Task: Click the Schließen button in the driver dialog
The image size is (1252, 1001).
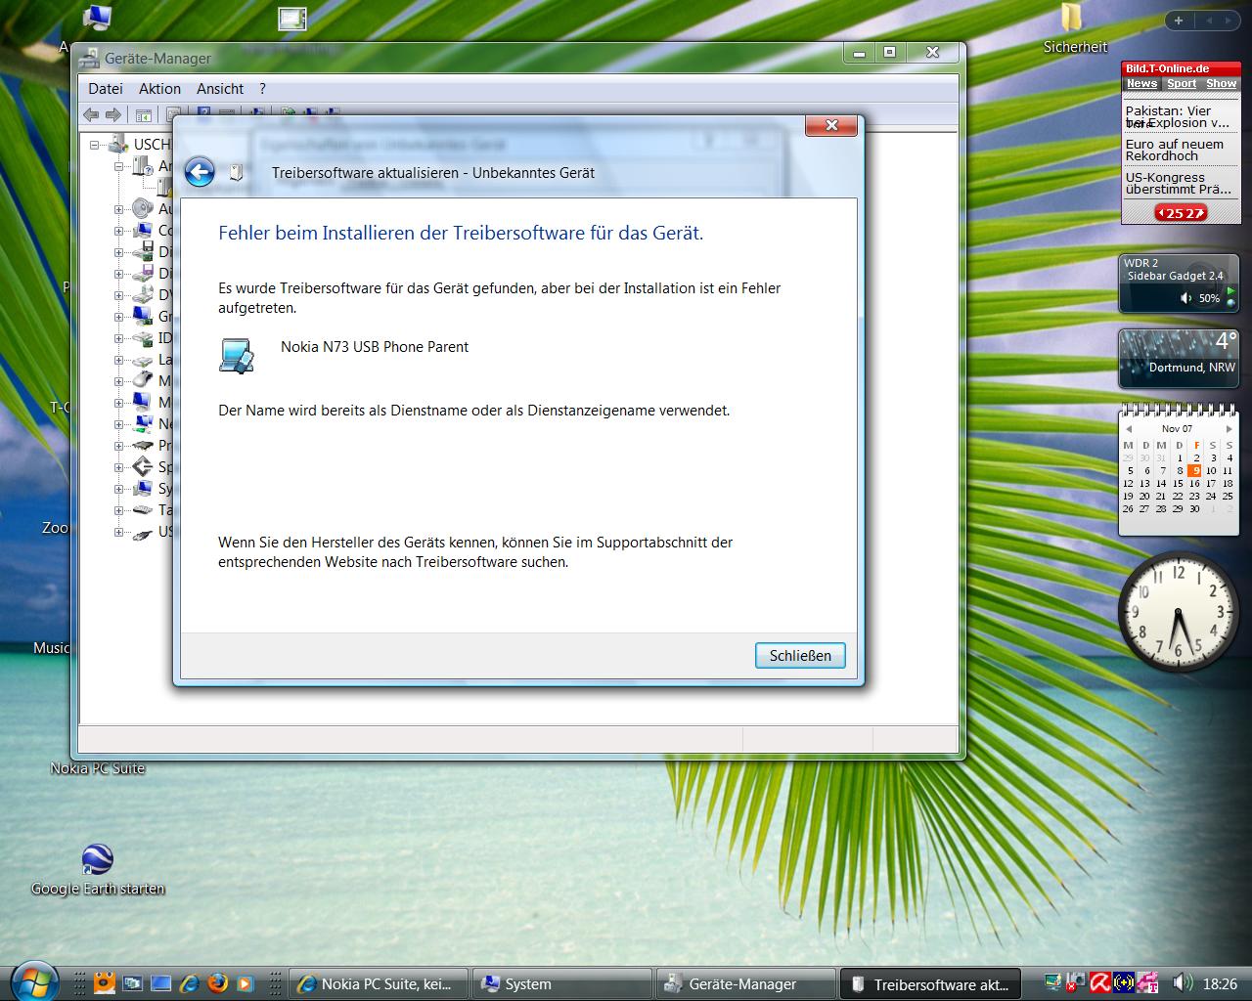Action: [x=800, y=655]
